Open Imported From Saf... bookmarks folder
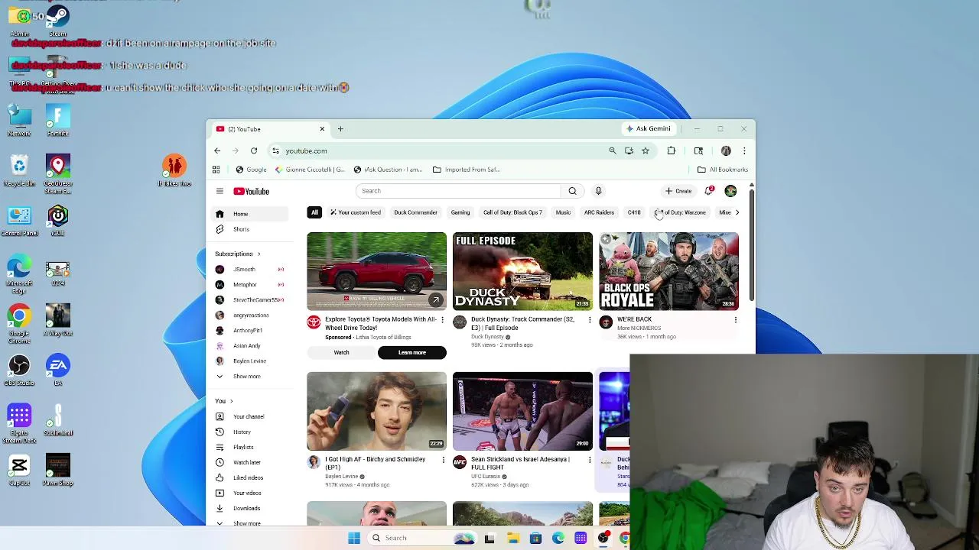 coord(467,170)
